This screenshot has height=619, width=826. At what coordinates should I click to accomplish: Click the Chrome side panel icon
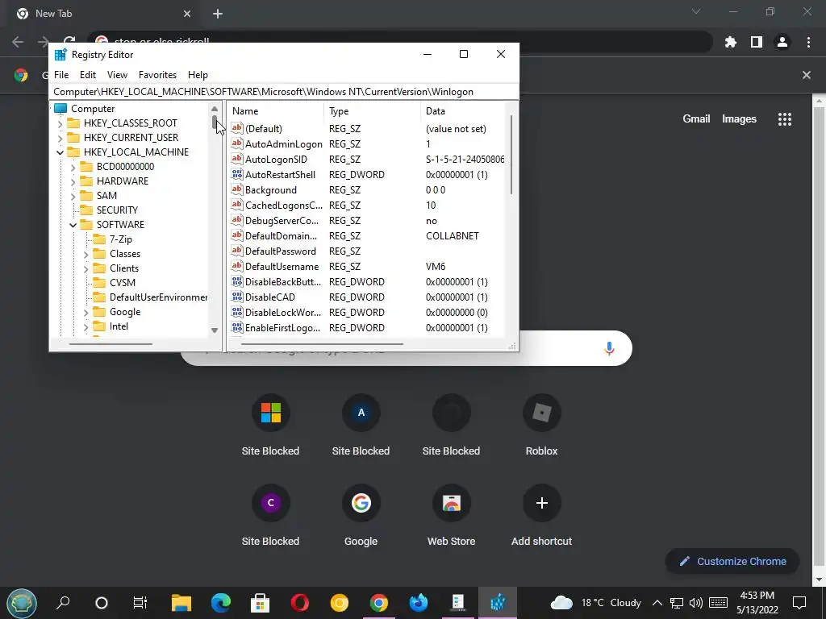coord(757,42)
